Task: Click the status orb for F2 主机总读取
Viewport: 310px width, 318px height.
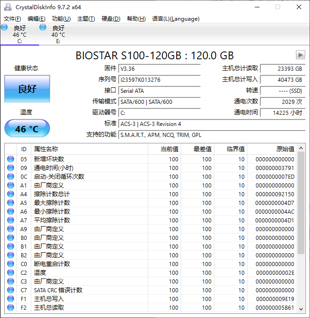Action: [11, 307]
